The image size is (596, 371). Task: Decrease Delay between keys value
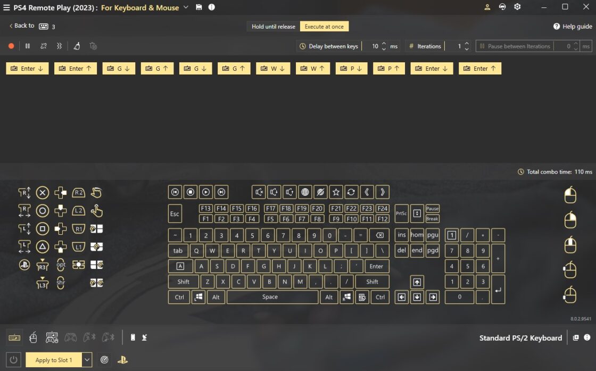384,49
